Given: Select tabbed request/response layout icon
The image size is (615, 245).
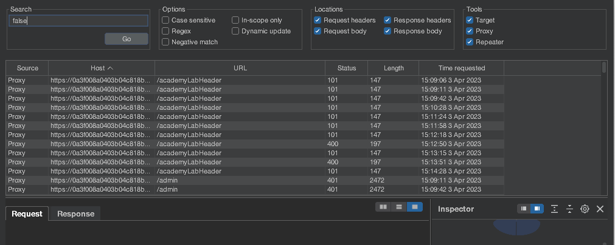Looking at the screenshot, I should (415, 207).
